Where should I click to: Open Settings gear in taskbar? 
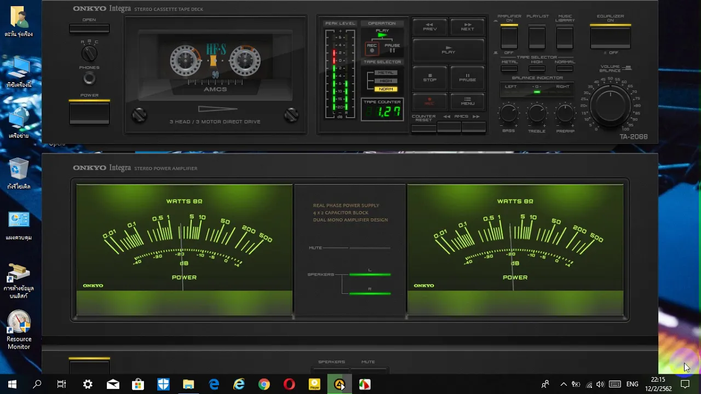[x=88, y=385]
